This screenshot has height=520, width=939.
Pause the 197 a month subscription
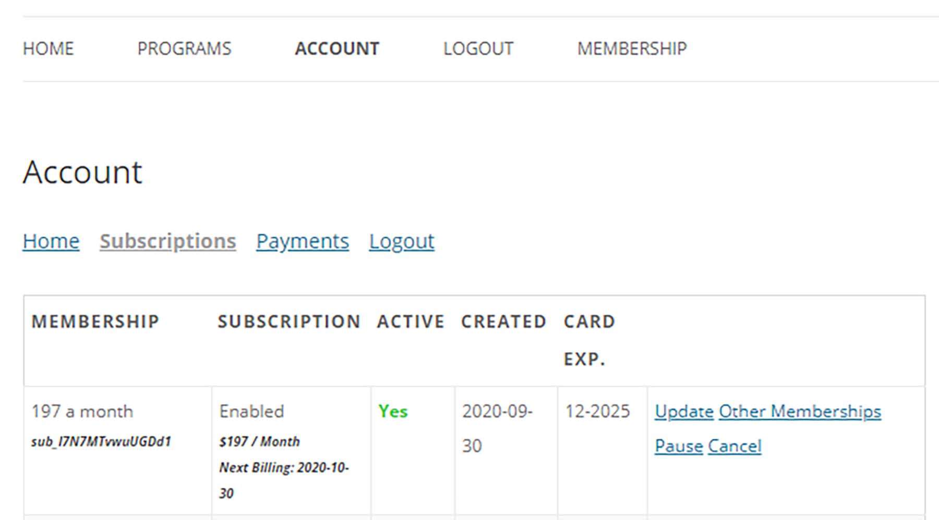coord(679,446)
